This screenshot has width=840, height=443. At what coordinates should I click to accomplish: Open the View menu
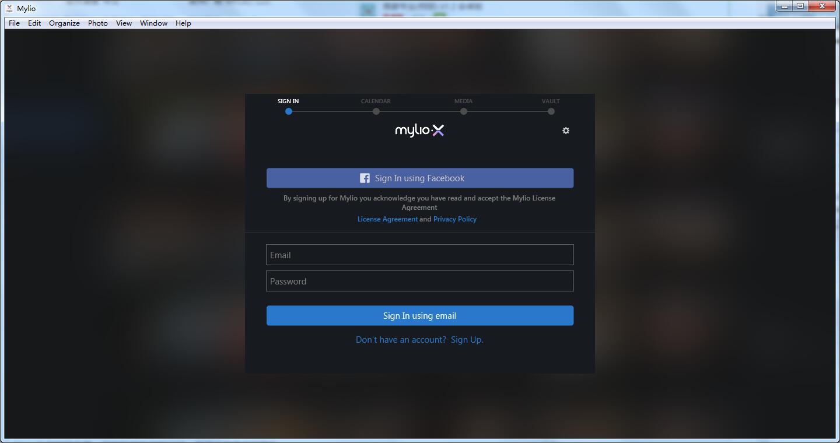coord(124,23)
